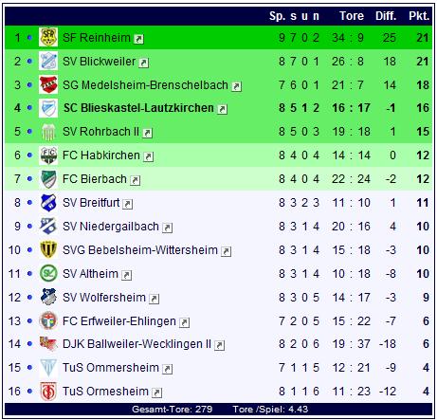Click the SVG Bebelsheim-Wittersheim yellow-black crest
The image size is (437, 420).
48,249
